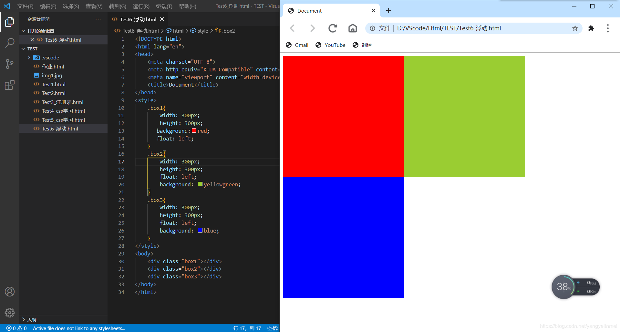Select the Test6_浮动.html editor tab
Screen dimensions: 620x332
click(138, 19)
